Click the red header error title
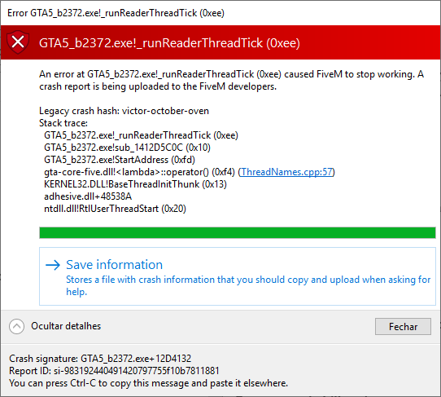The image size is (441, 397). (169, 43)
